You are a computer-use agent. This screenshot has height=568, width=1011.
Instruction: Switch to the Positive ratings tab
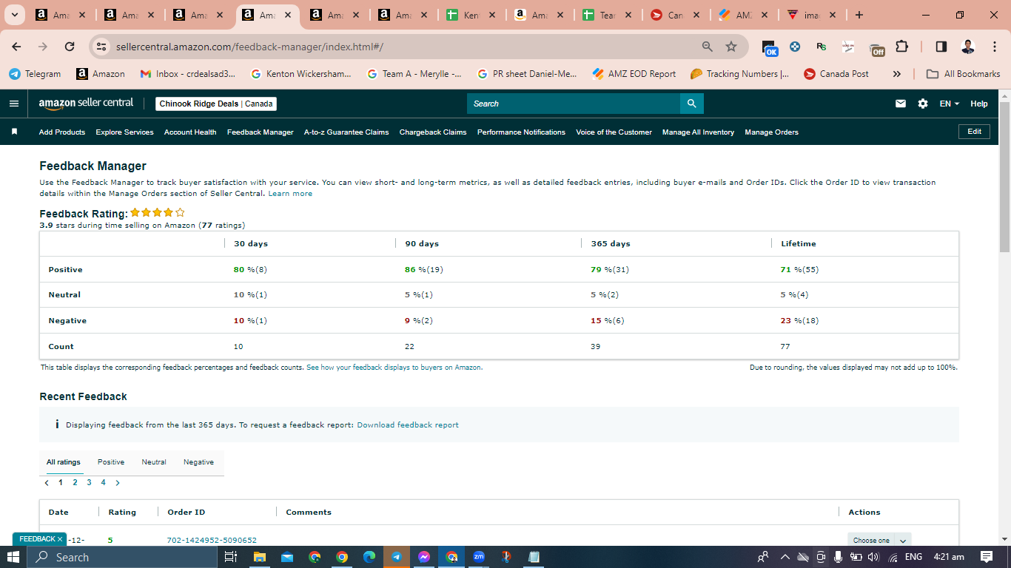(x=111, y=462)
